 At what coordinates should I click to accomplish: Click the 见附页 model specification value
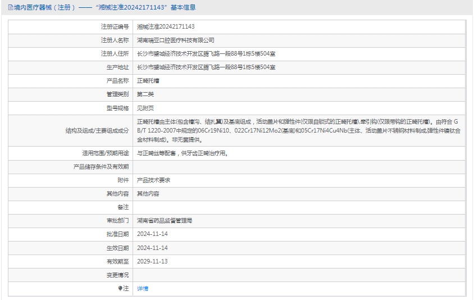pos(145,108)
